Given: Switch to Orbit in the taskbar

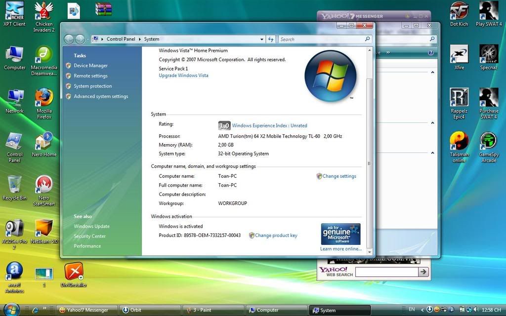Looking at the screenshot, I should pyautogui.click(x=150, y=310).
